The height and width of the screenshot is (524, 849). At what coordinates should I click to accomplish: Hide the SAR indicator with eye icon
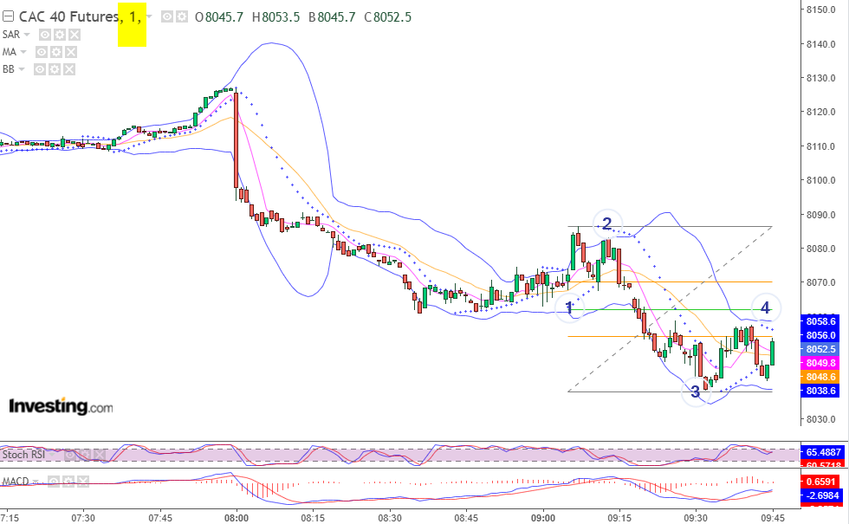click(x=45, y=35)
